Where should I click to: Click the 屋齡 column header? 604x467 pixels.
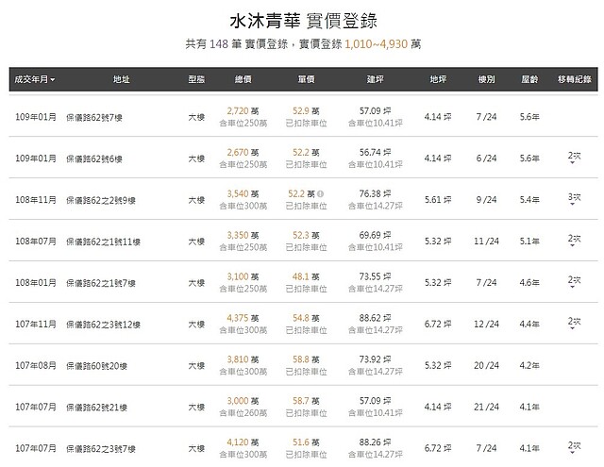pos(529,79)
